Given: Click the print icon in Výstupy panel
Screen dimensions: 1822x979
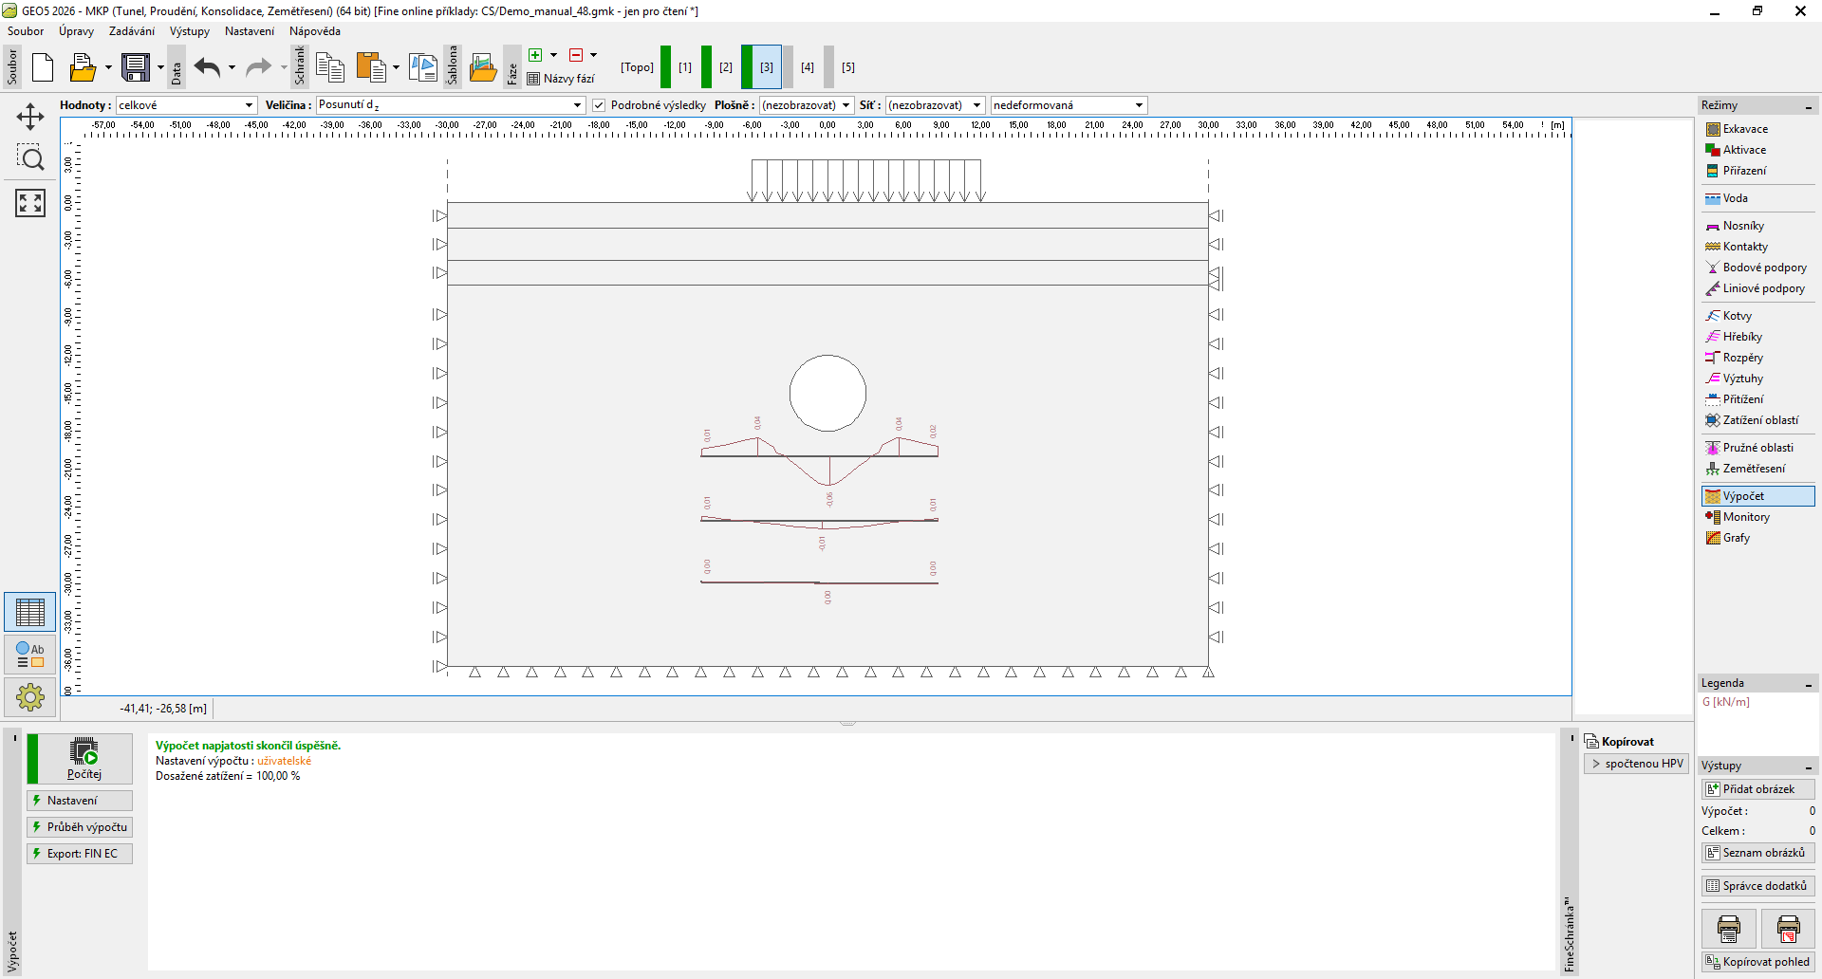Looking at the screenshot, I should tap(1728, 929).
